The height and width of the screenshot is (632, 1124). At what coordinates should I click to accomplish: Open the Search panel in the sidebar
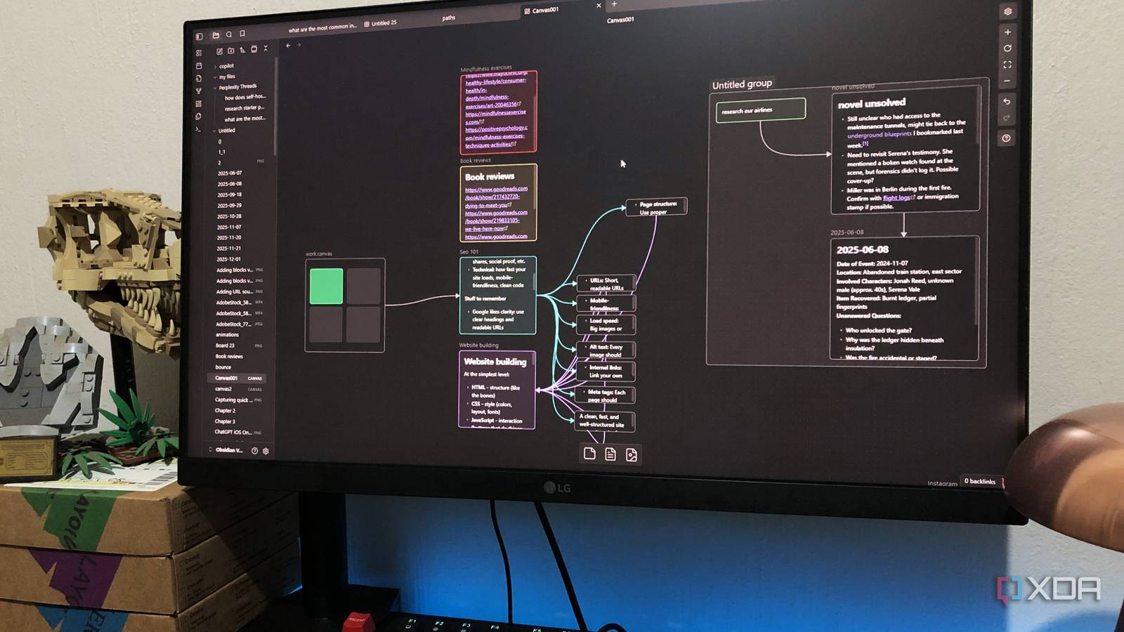click(229, 34)
